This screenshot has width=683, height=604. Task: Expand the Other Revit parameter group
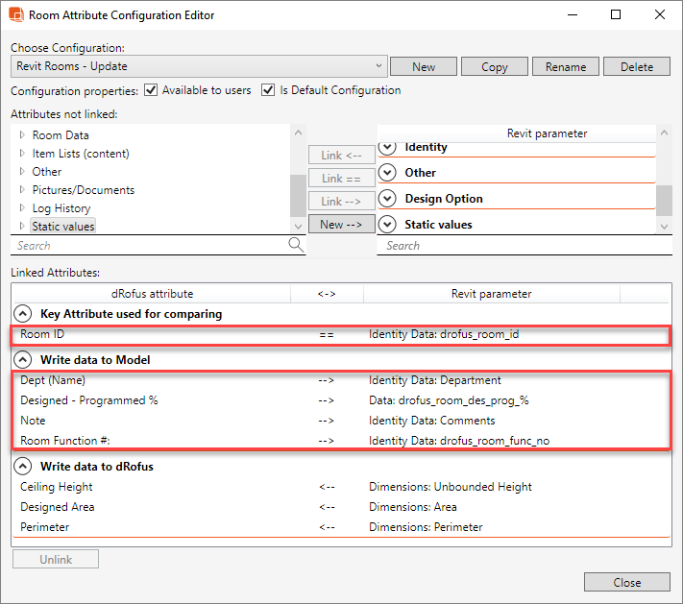tap(387, 173)
